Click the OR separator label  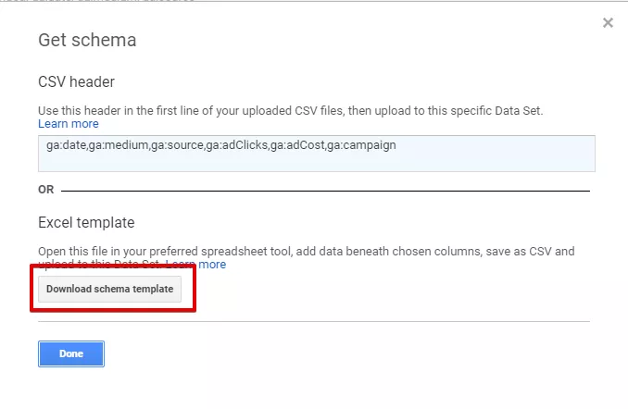click(x=46, y=190)
